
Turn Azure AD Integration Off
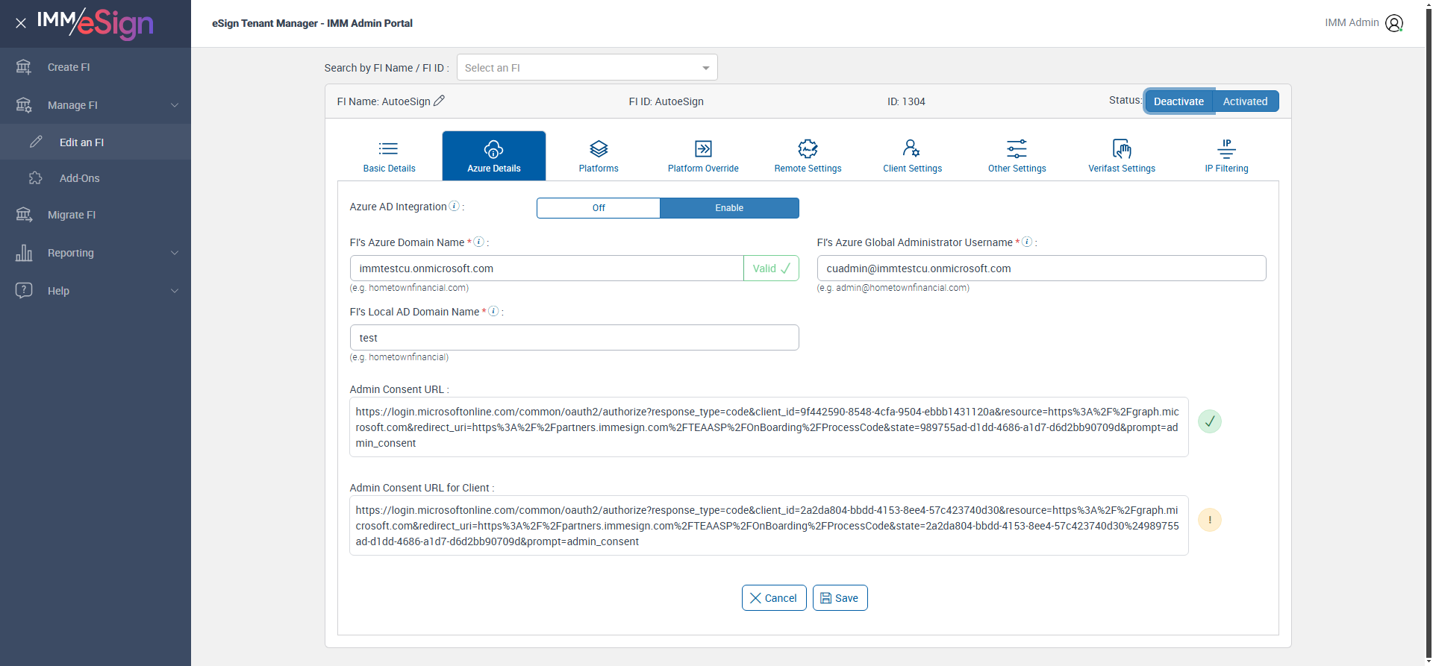(x=599, y=208)
